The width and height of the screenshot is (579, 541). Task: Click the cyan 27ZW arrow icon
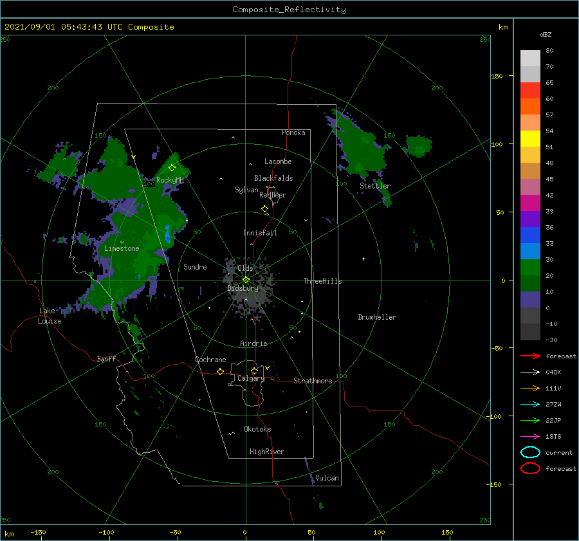530,405
